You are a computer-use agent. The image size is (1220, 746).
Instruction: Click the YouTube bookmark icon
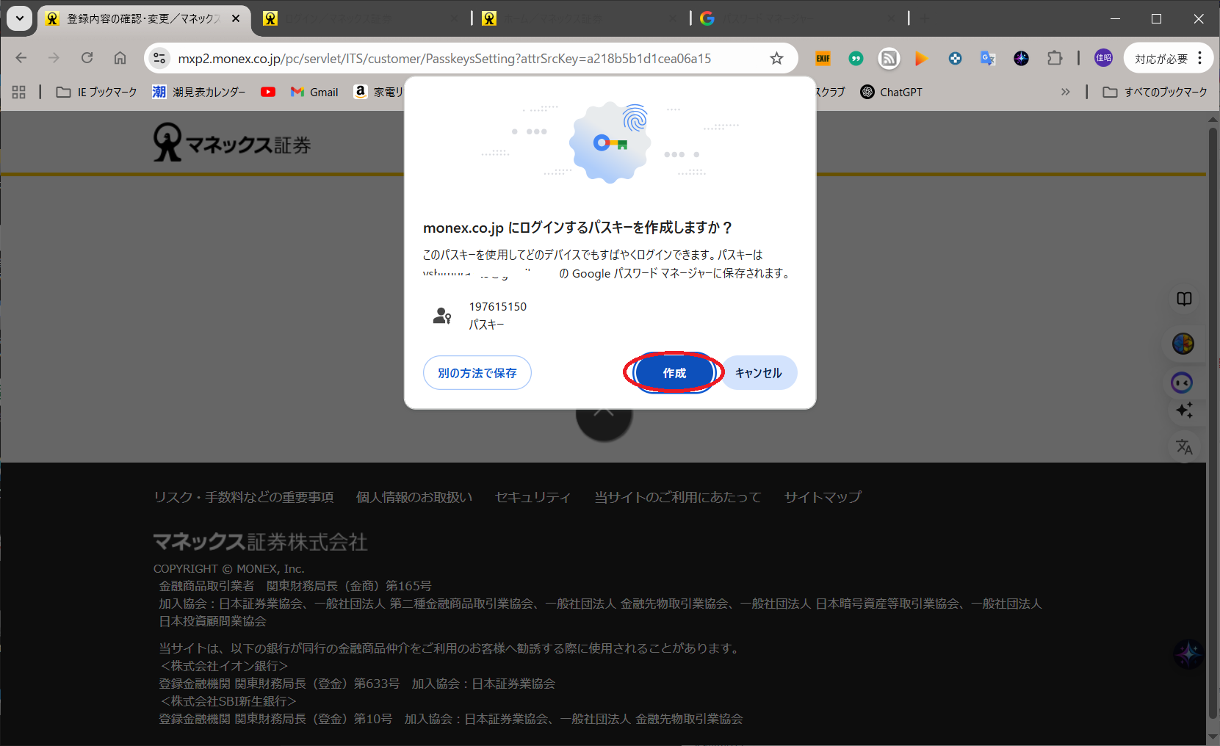coord(268,92)
